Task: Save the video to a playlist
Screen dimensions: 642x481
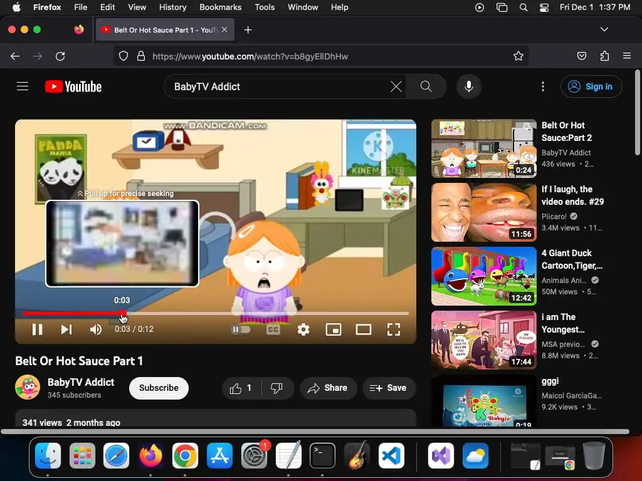Action: [389, 388]
